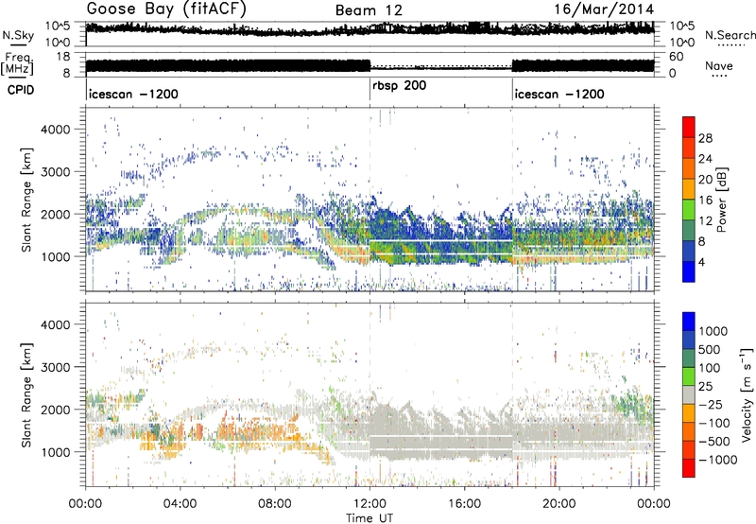Select first 'icescan -1200' label at 00:00
756x524 pixels.
tap(133, 94)
